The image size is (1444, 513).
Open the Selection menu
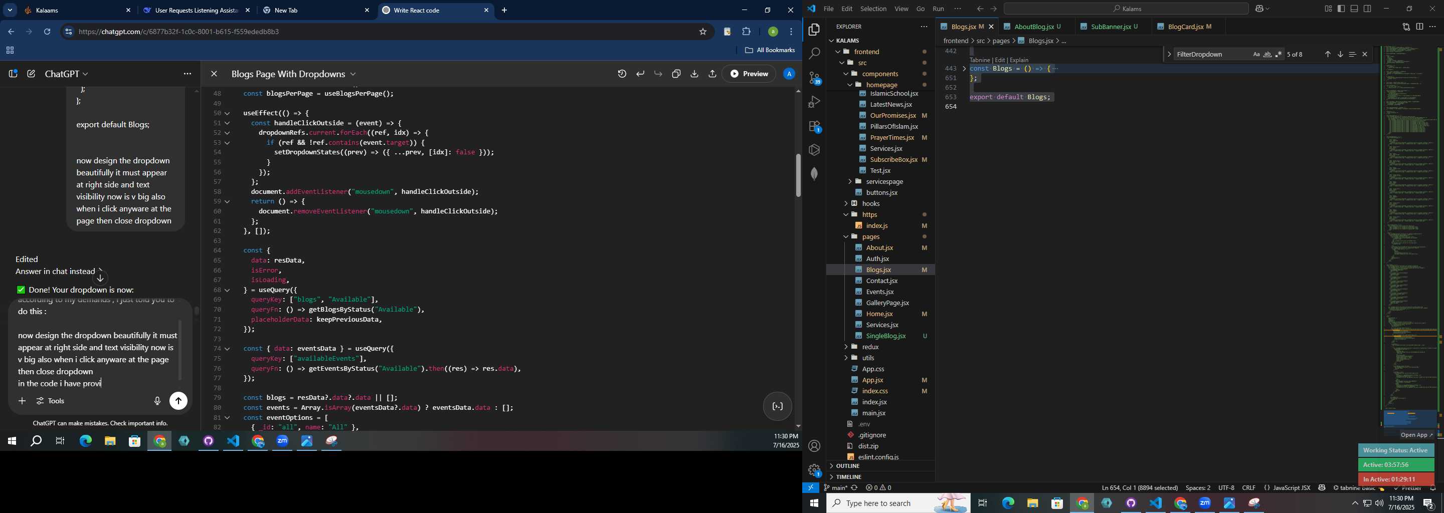(873, 9)
